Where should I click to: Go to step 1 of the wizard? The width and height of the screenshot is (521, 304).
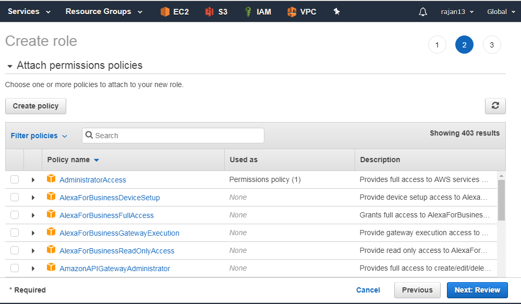pos(437,45)
